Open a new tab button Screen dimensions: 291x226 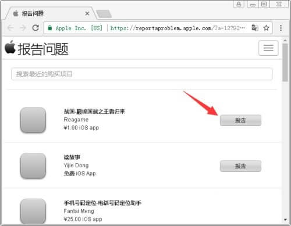point(104,14)
